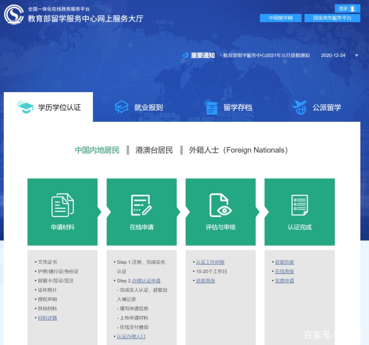
Task: Click the 就业报到 graduation cap icon
Action: tap(121, 107)
